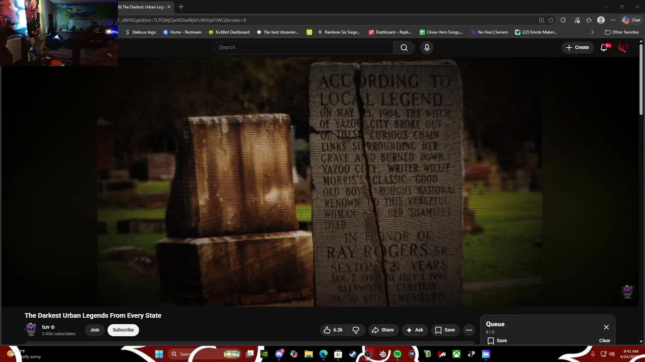
Task: Open Home - Restream bookmark
Action: pyautogui.click(x=182, y=32)
